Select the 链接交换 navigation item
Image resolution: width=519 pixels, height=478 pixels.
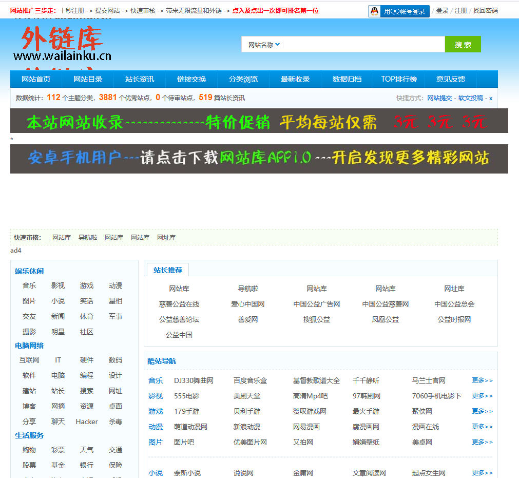191,79
